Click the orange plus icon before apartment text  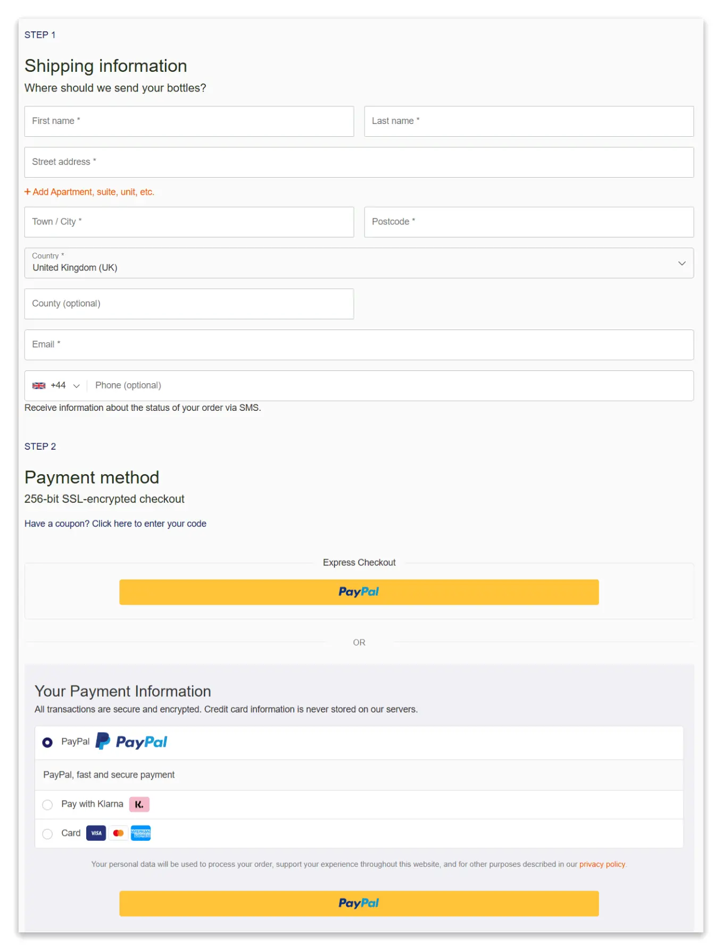pyautogui.click(x=28, y=192)
